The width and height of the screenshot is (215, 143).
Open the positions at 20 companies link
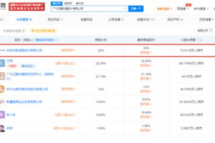click(64, 128)
